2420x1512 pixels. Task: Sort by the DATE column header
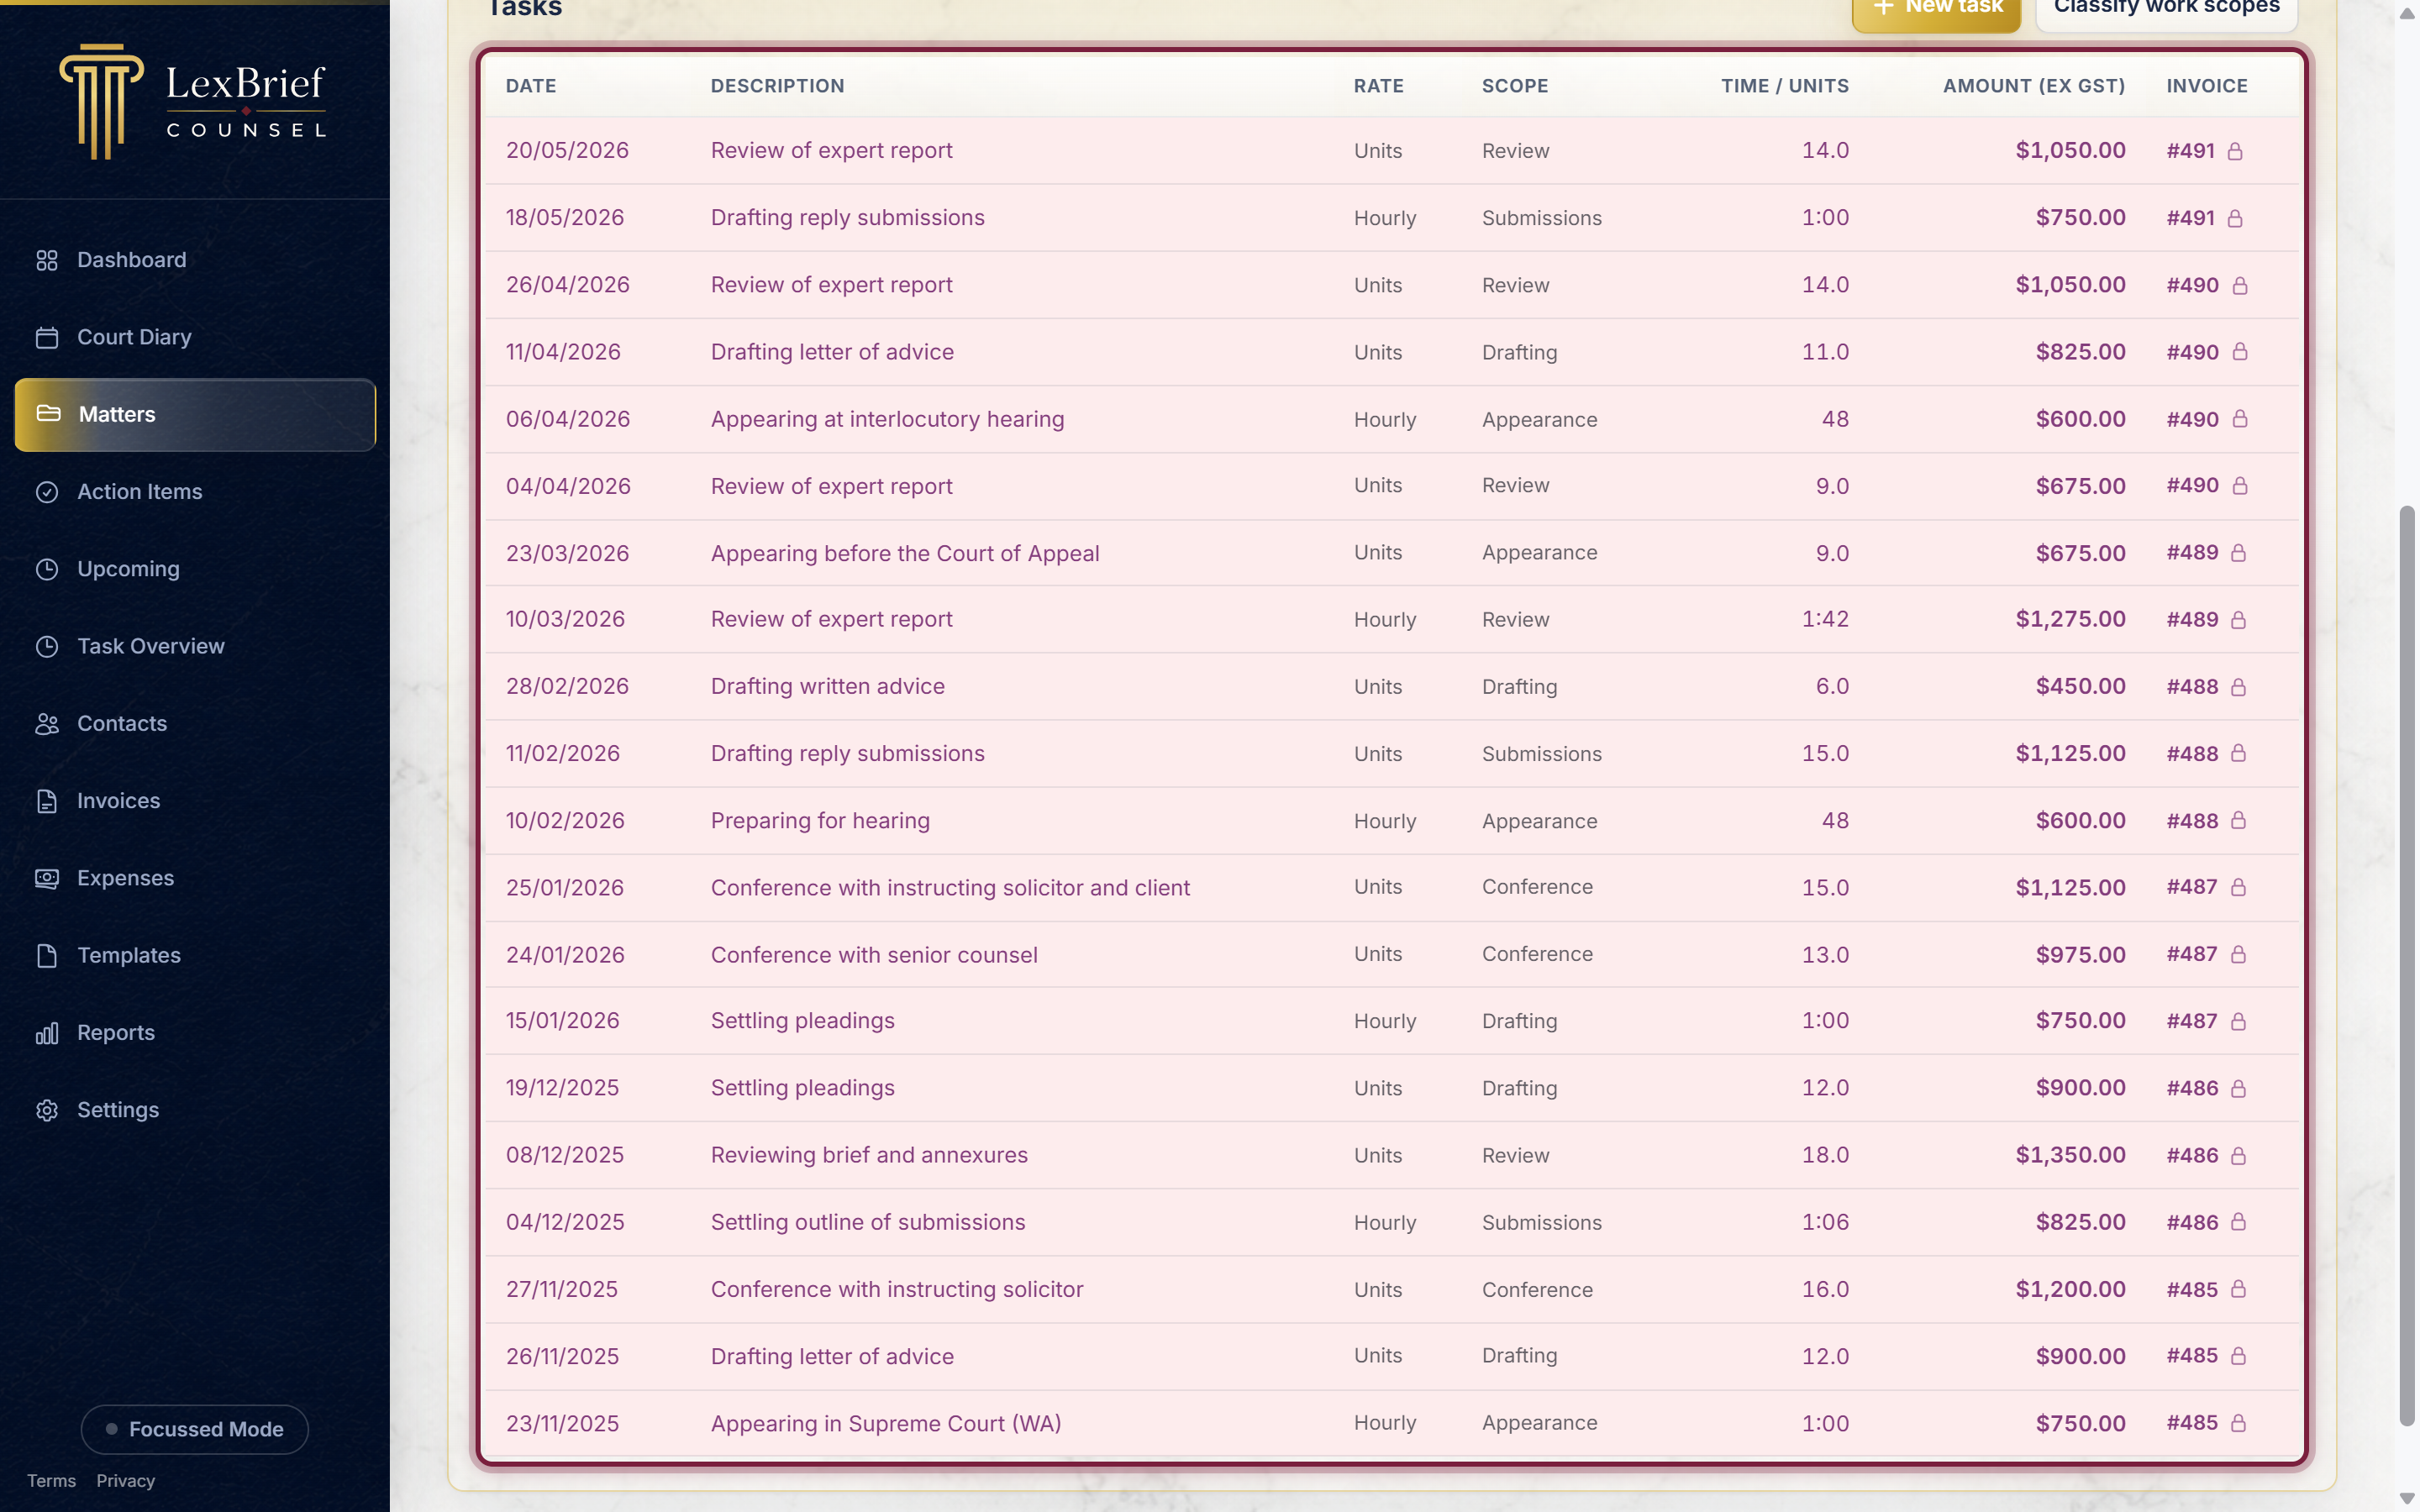coord(531,86)
